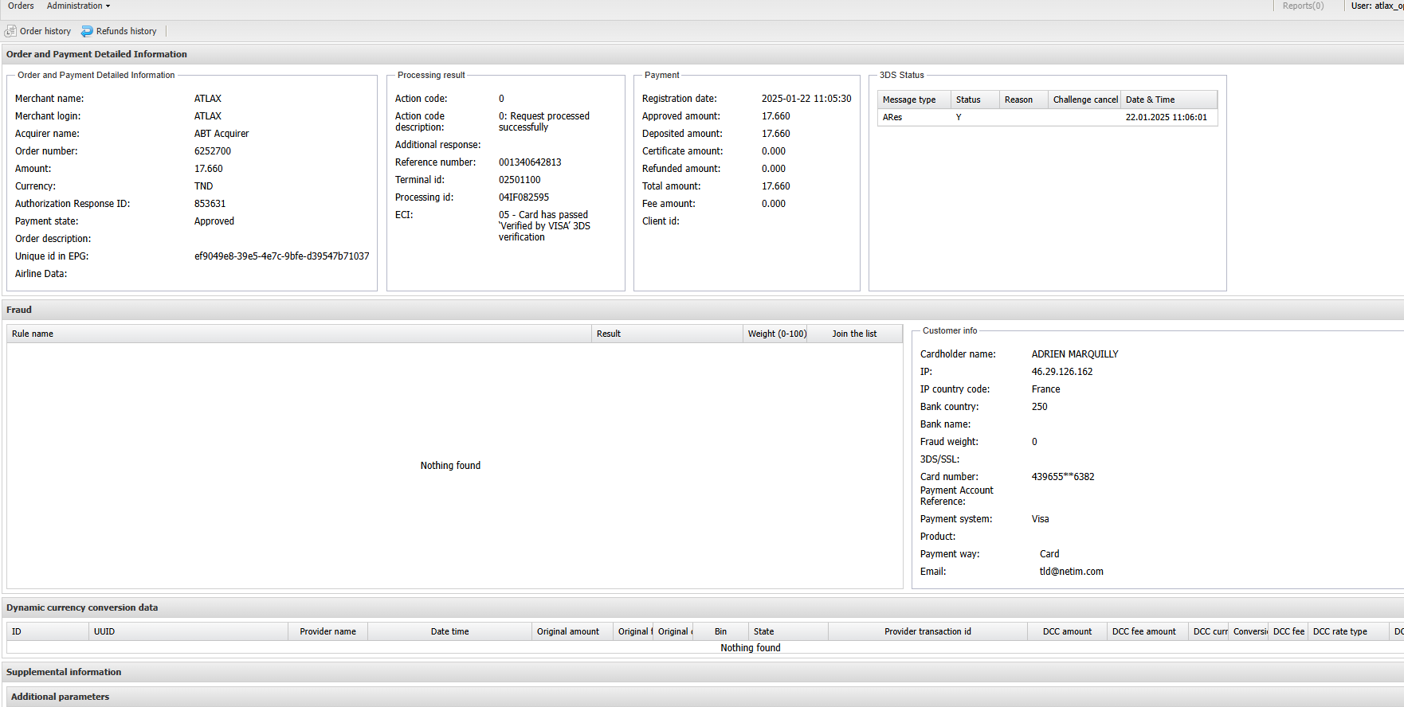1404x707 pixels.
Task: Sort DCC table by Provider name
Action: click(x=327, y=631)
